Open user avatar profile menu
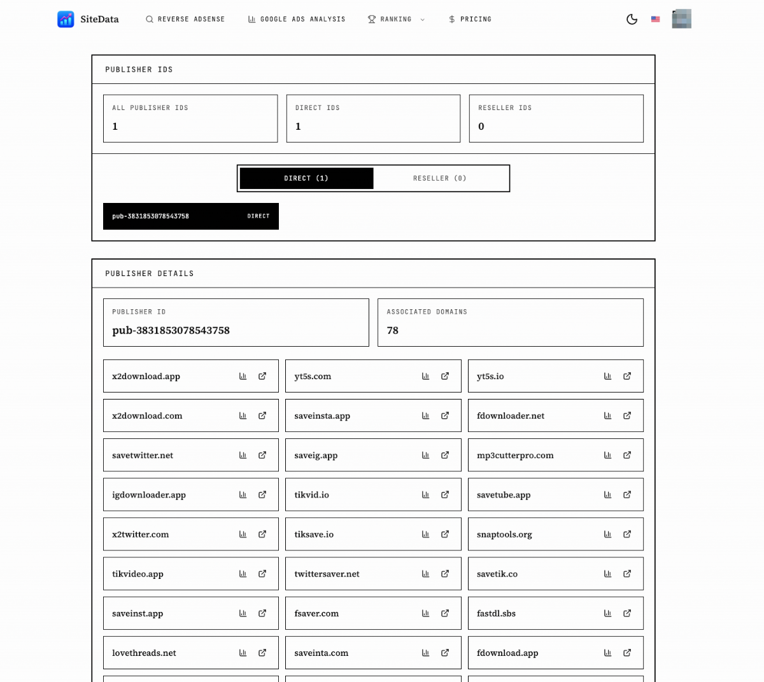The height and width of the screenshot is (682, 764). (681, 18)
